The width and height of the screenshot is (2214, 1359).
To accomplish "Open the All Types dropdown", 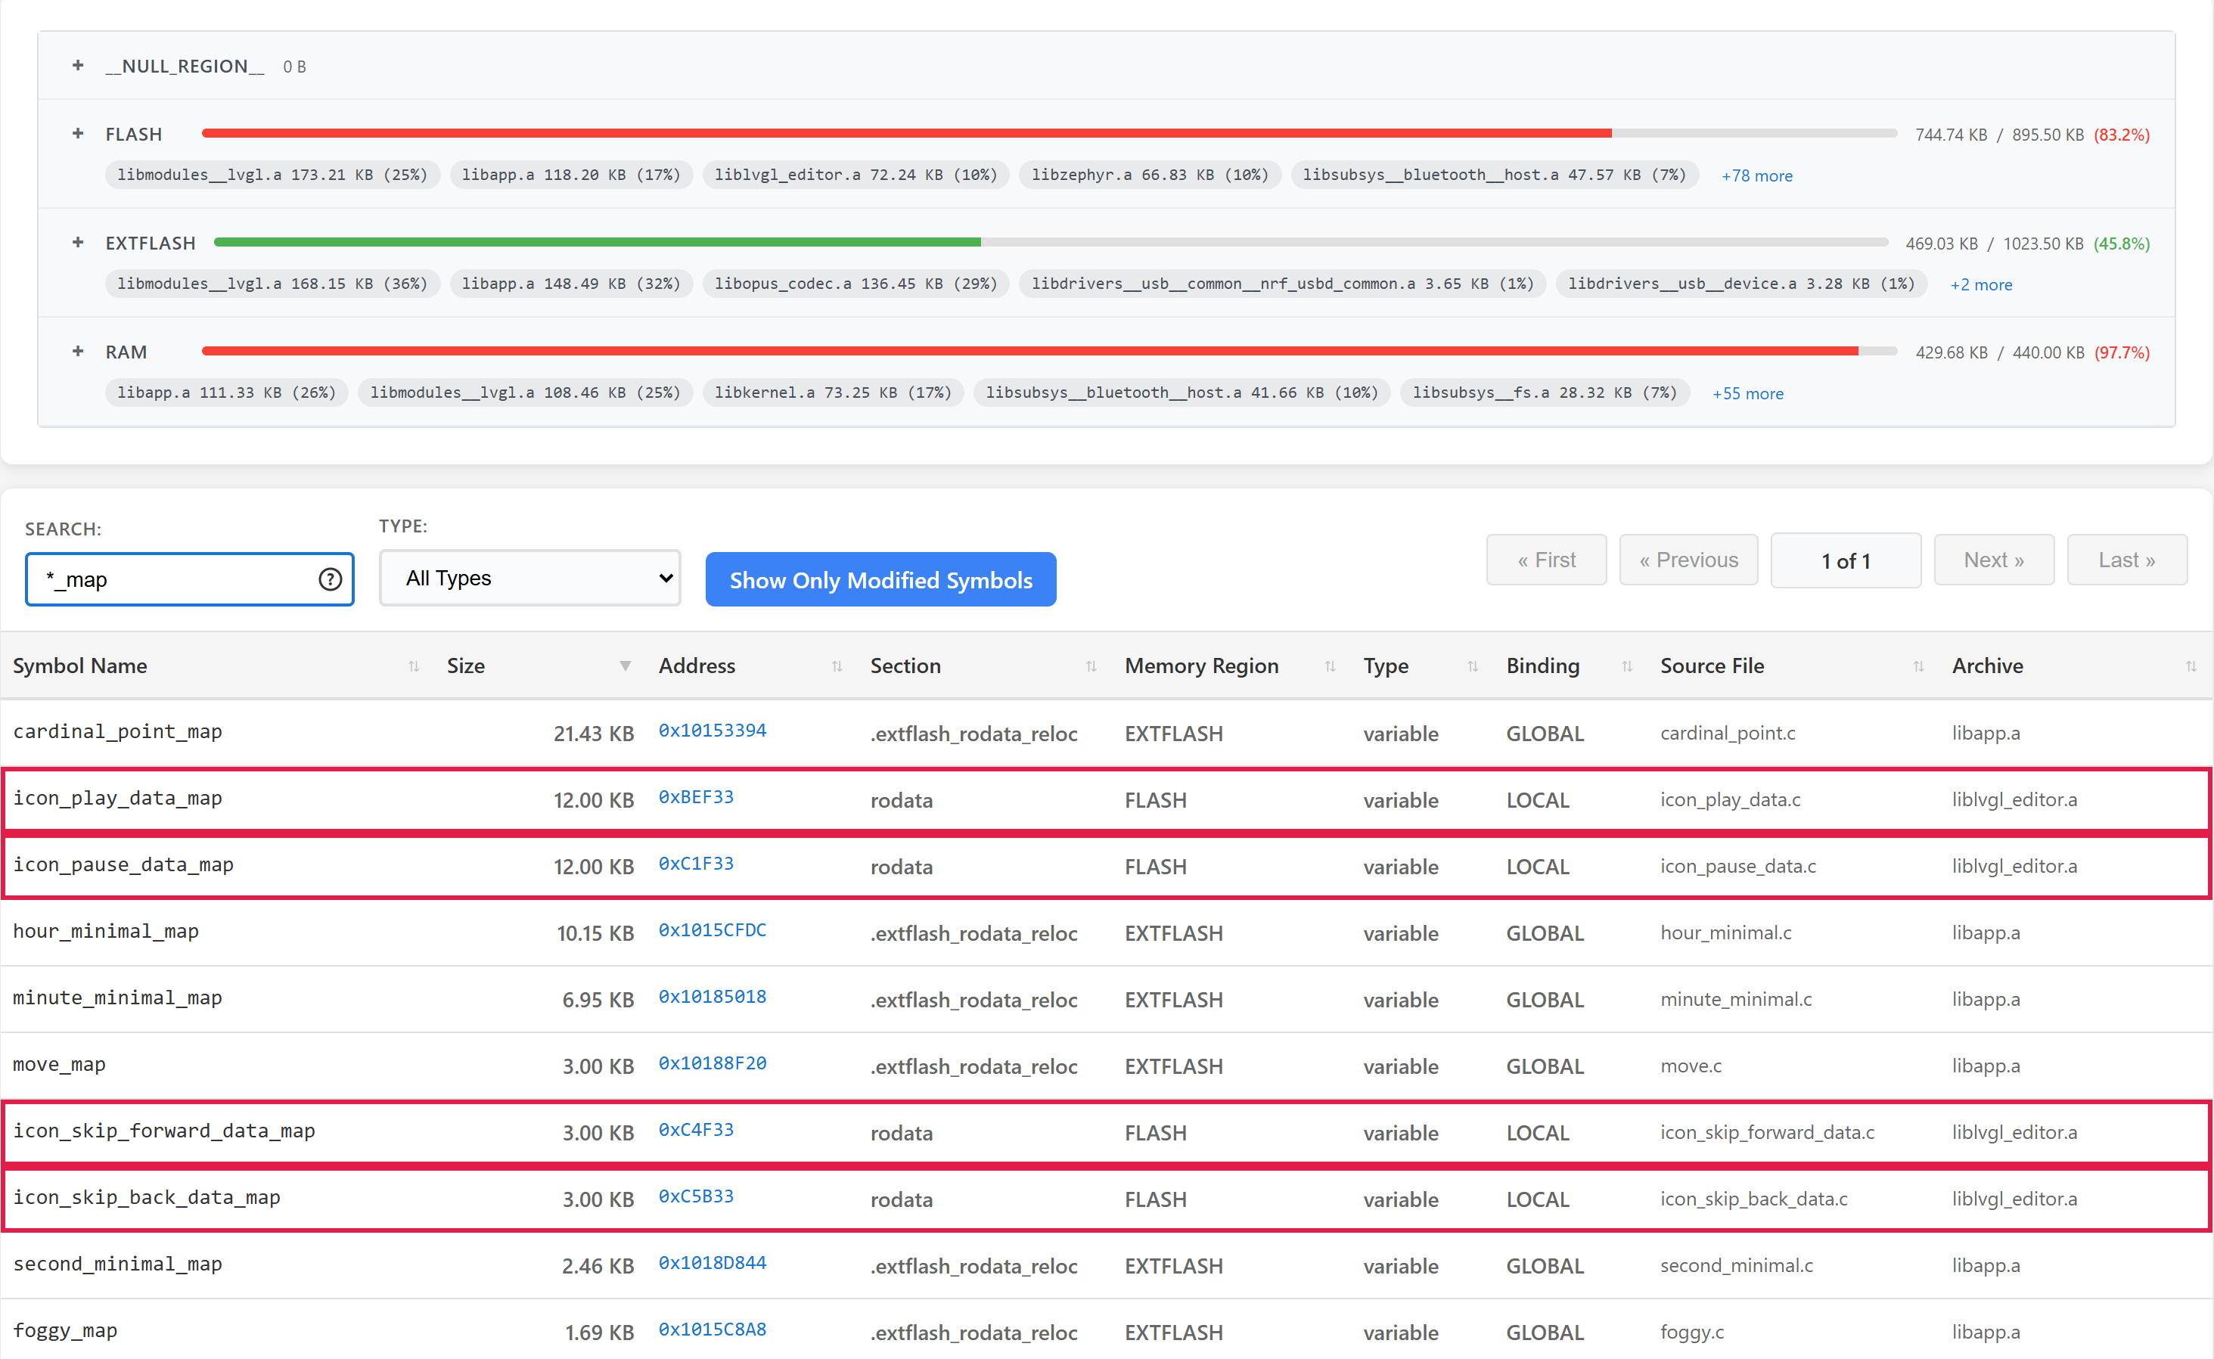I will coord(529,578).
